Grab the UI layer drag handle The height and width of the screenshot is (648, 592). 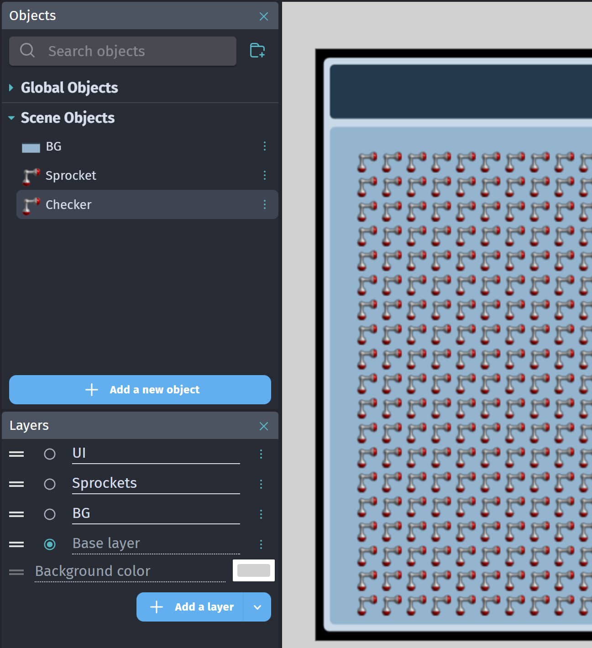coord(16,454)
